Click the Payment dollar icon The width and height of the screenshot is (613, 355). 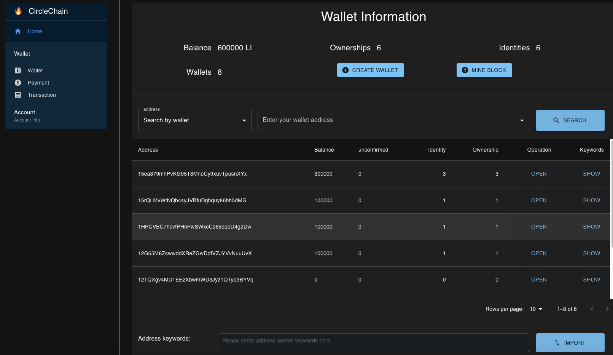point(18,83)
